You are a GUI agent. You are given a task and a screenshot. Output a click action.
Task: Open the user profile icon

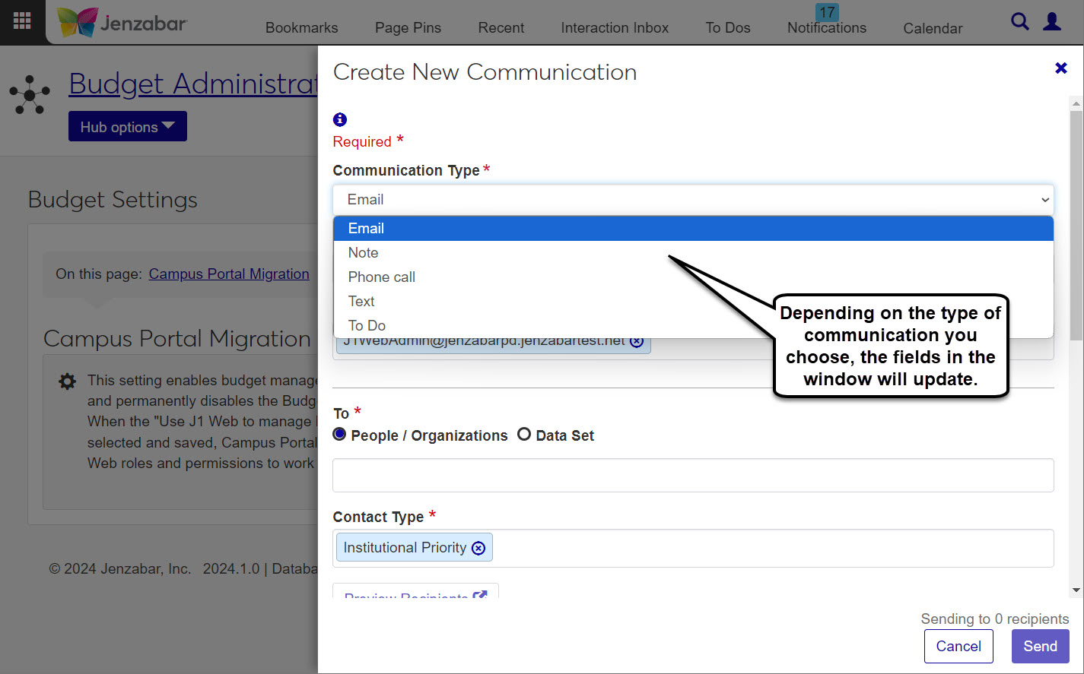[x=1052, y=21]
